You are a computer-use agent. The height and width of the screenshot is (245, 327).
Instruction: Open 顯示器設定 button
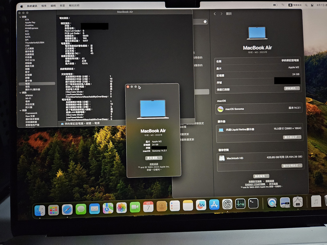tap(292, 137)
